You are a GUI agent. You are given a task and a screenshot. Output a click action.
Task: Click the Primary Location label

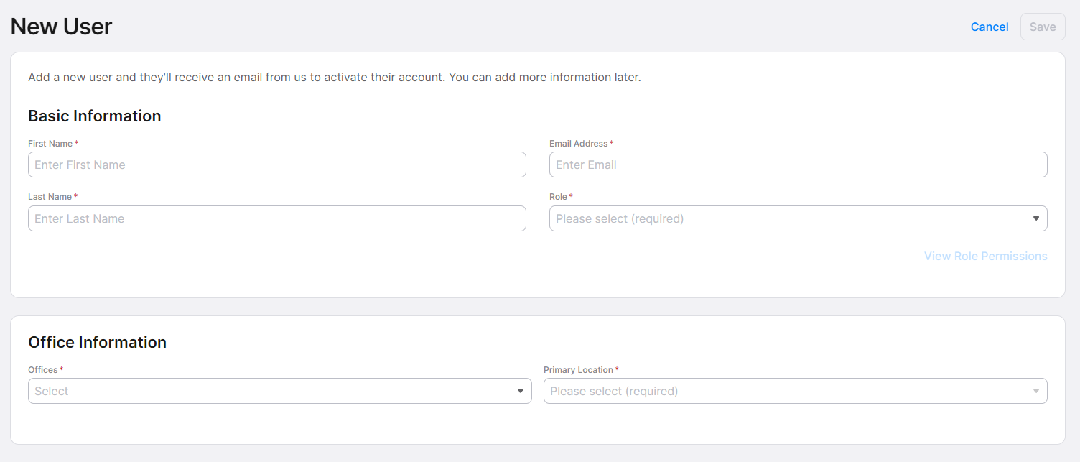click(x=578, y=370)
